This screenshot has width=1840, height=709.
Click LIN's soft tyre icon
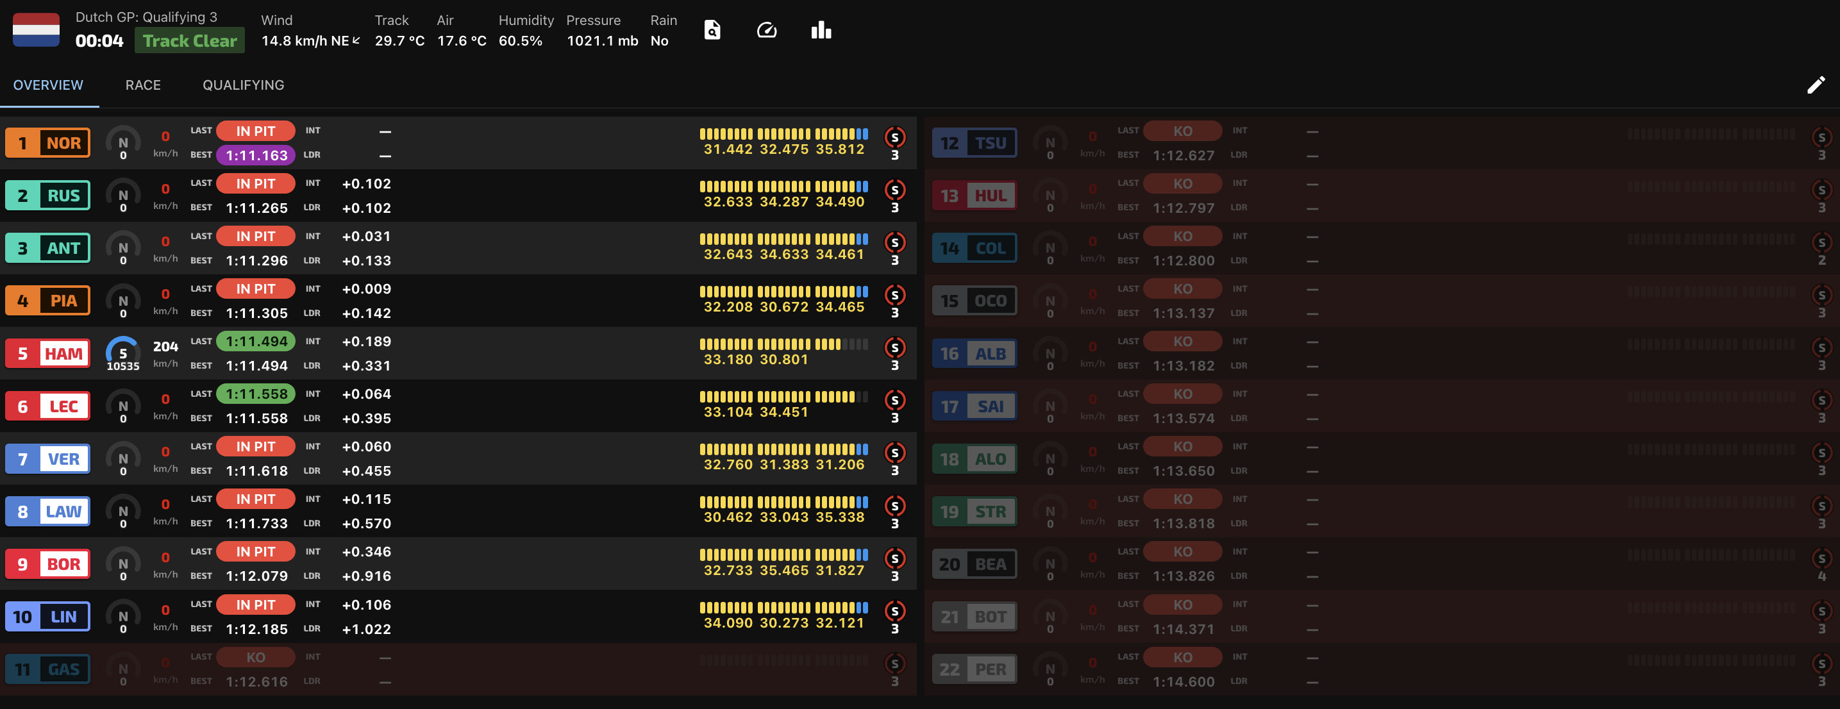click(895, 611)
